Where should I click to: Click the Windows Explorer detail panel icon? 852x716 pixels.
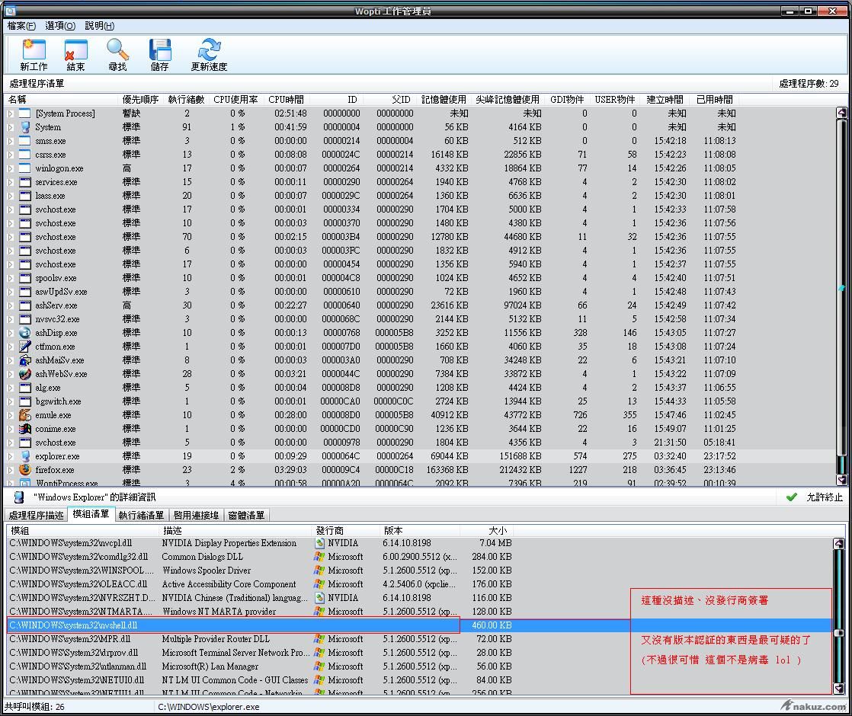19,497
